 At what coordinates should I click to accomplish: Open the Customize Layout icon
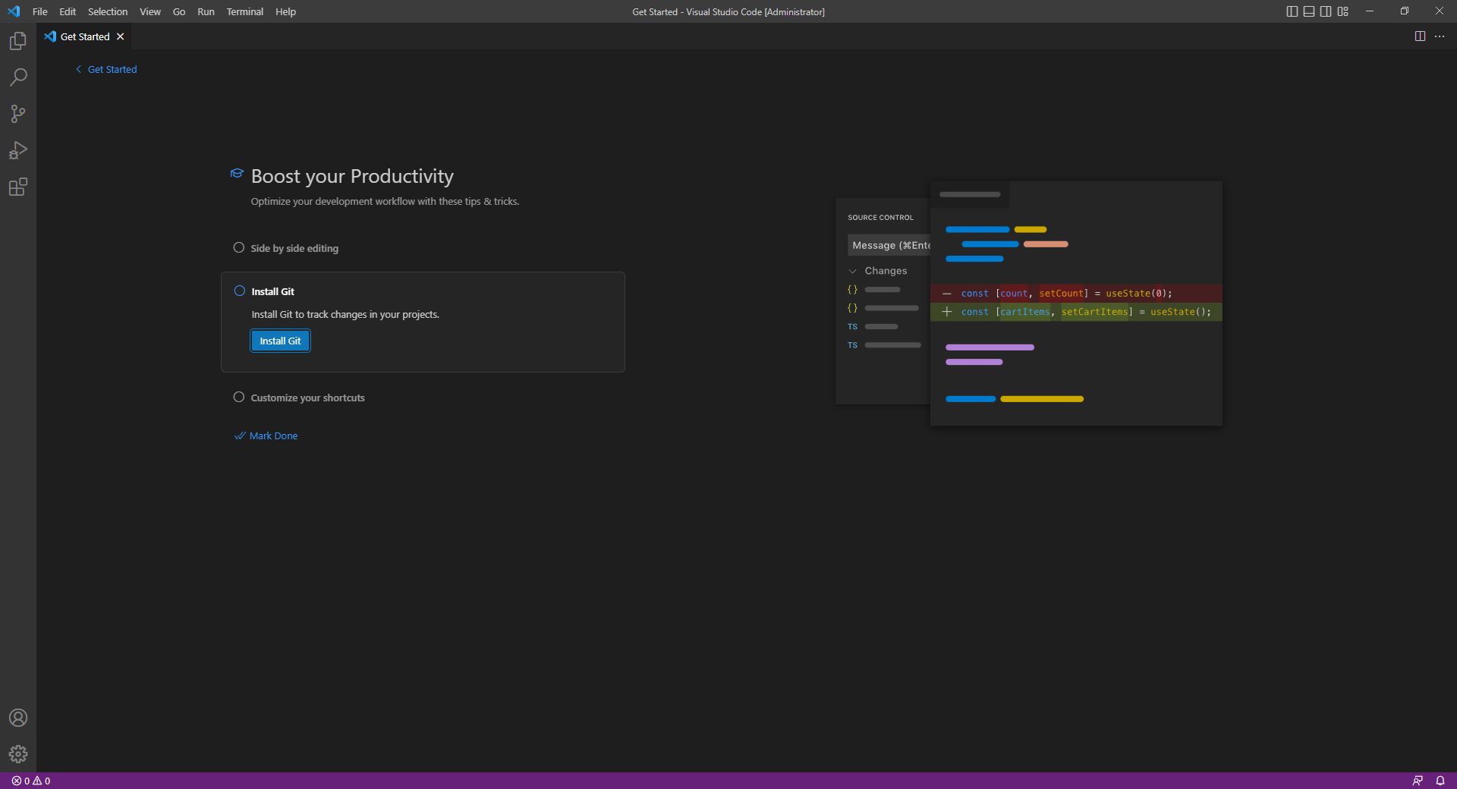[1343, 11]
